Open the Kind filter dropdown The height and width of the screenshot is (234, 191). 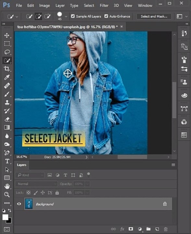30,175
